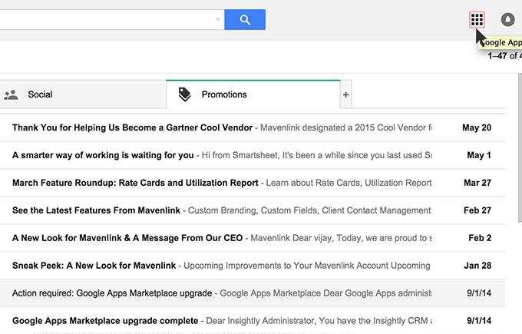Select the Promotions tab
The height and width of the screenshot is (334, 522).
(x=253, y=94)
